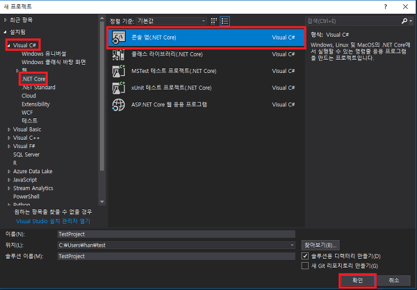The width and height of the screenshot is (417, 290).
Task: Click the 찾아보기(B)... browse button
Action: point(320,245)
